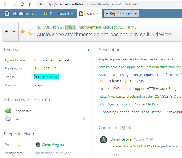Click the issue title text

(x=104, y=35)
